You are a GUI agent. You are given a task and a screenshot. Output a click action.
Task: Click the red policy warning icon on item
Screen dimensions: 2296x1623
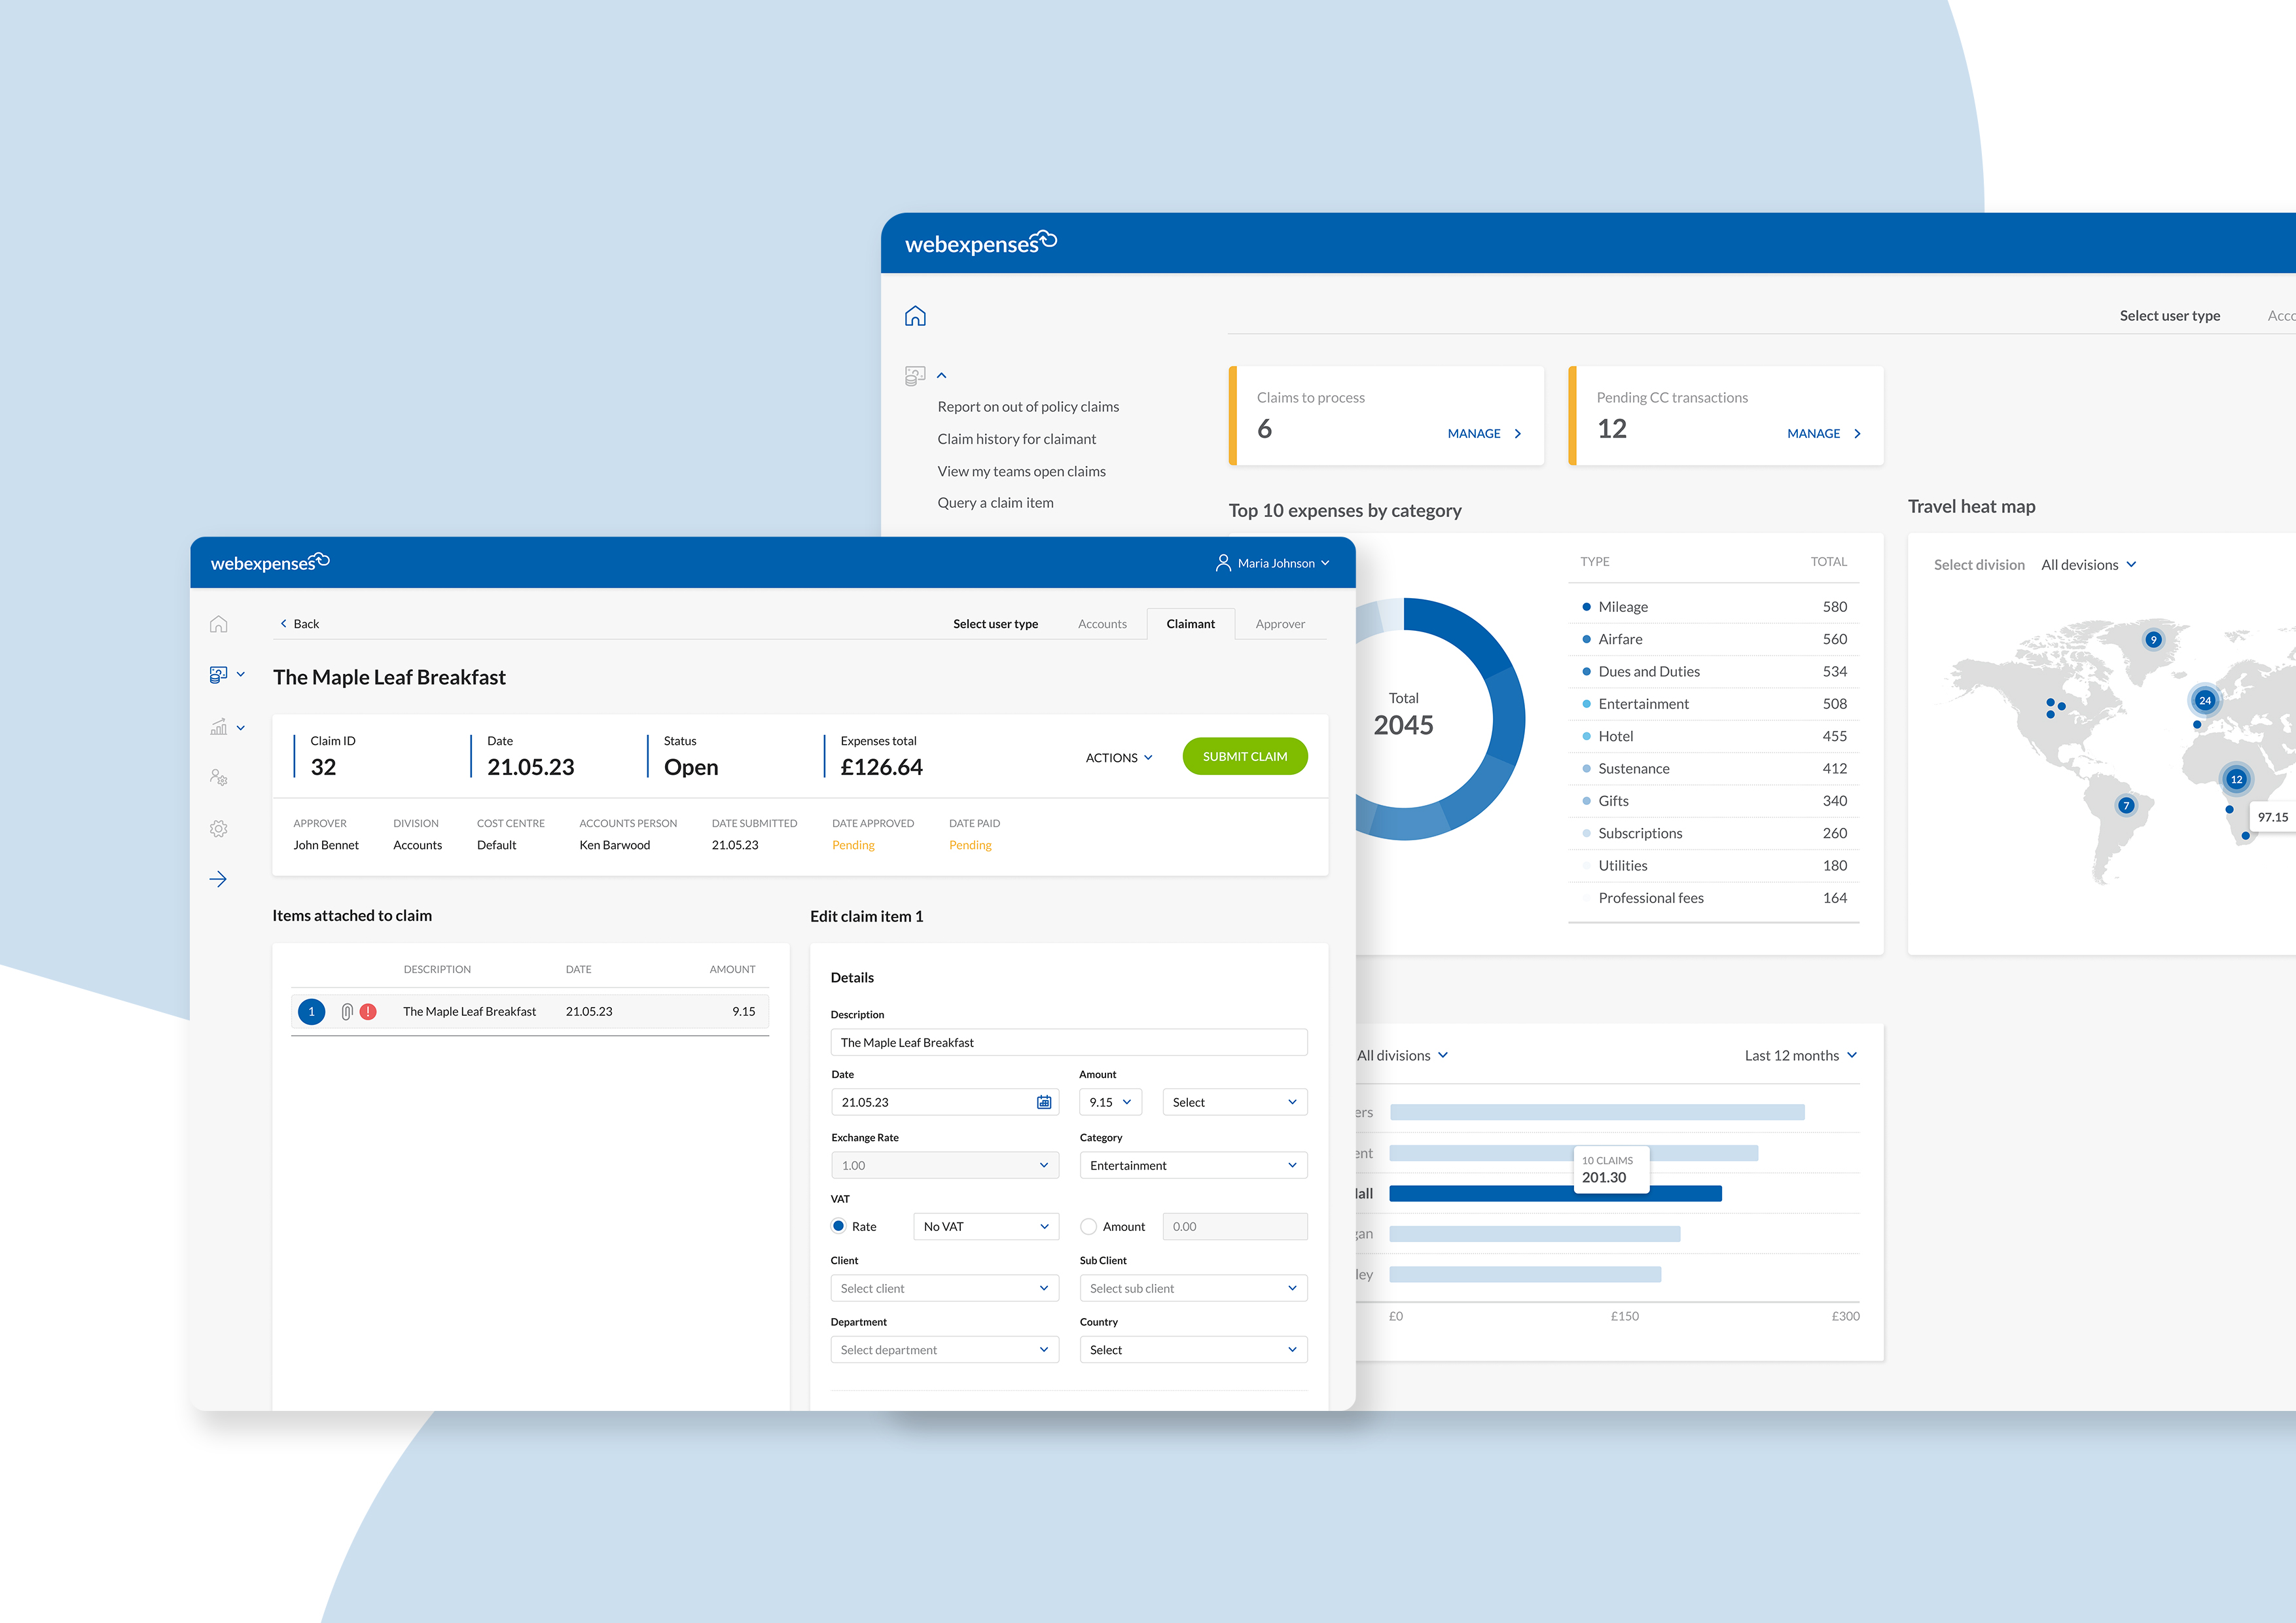coord(368,1011)
